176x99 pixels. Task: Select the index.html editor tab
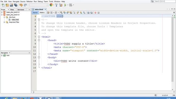39,9
